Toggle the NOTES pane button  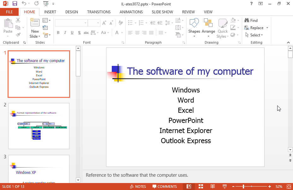(138, 187)
